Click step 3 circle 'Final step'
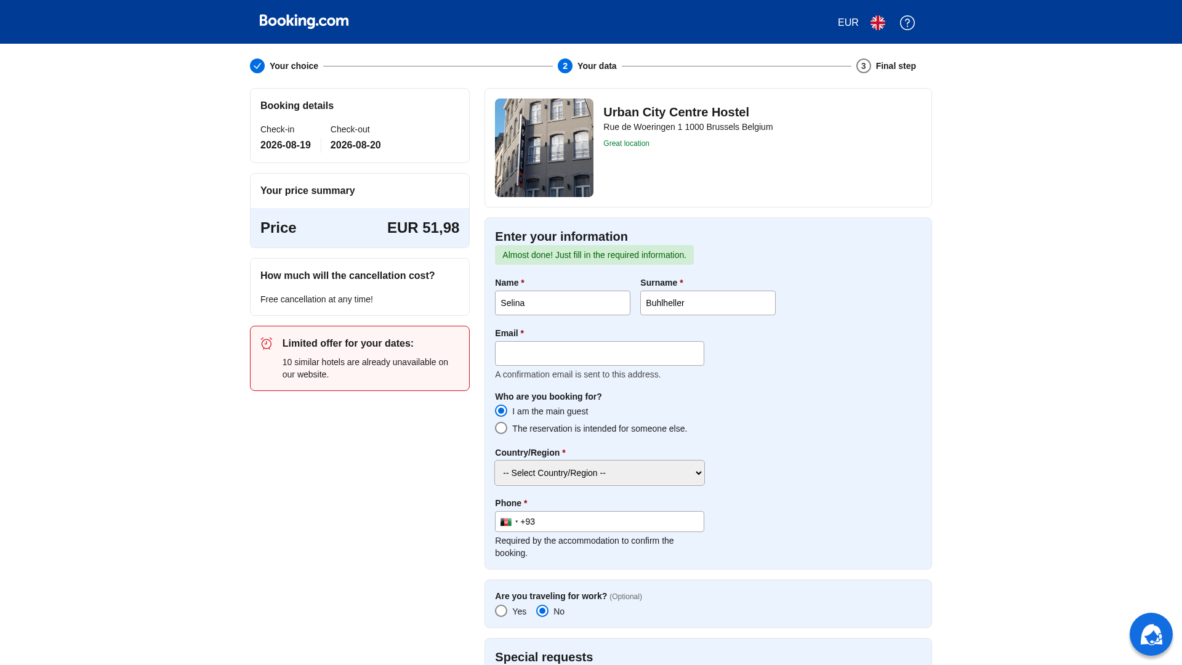The image size is (1182, 665). [864, 66]
